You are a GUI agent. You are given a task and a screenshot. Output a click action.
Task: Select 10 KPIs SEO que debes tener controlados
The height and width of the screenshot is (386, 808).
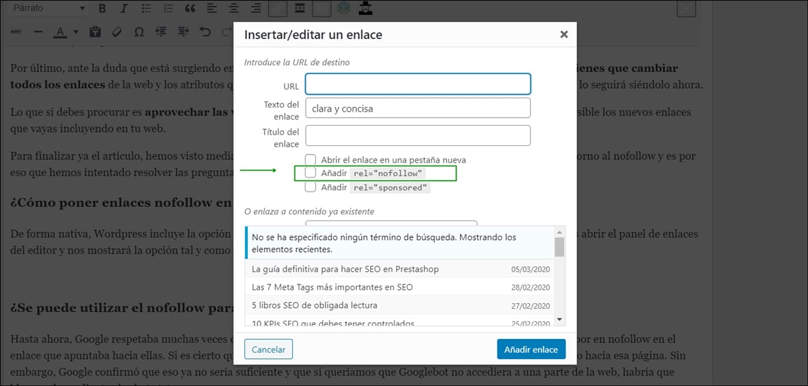point(399,321)
